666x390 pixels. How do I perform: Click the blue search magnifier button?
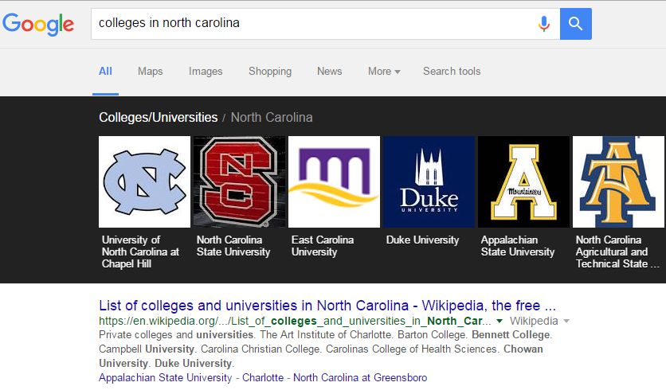(x=575, y=24)
